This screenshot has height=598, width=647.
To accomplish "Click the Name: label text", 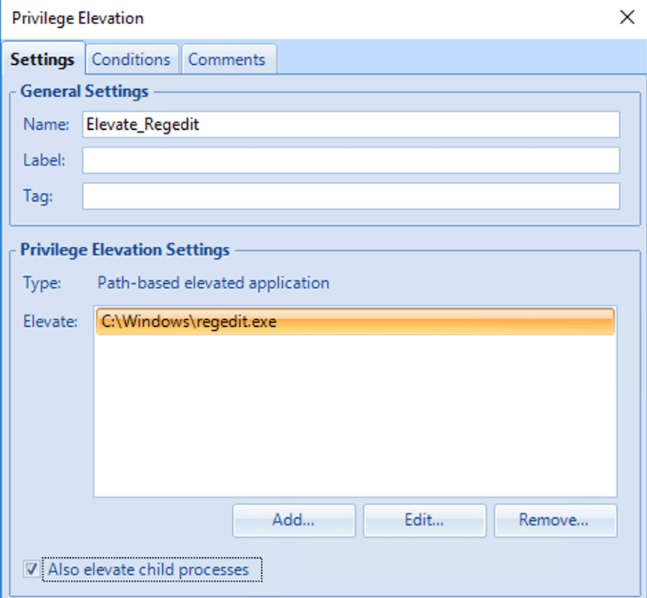I will [x=47, y=125].
